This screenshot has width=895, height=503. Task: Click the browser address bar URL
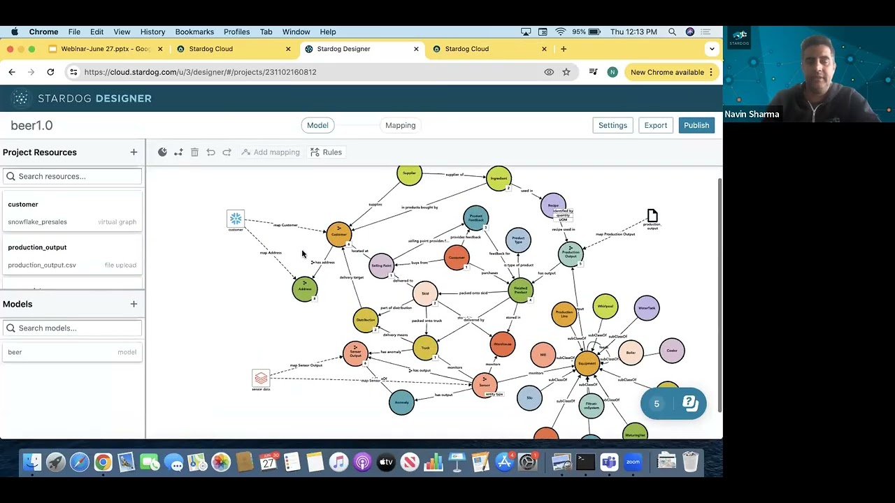[200, 72]
